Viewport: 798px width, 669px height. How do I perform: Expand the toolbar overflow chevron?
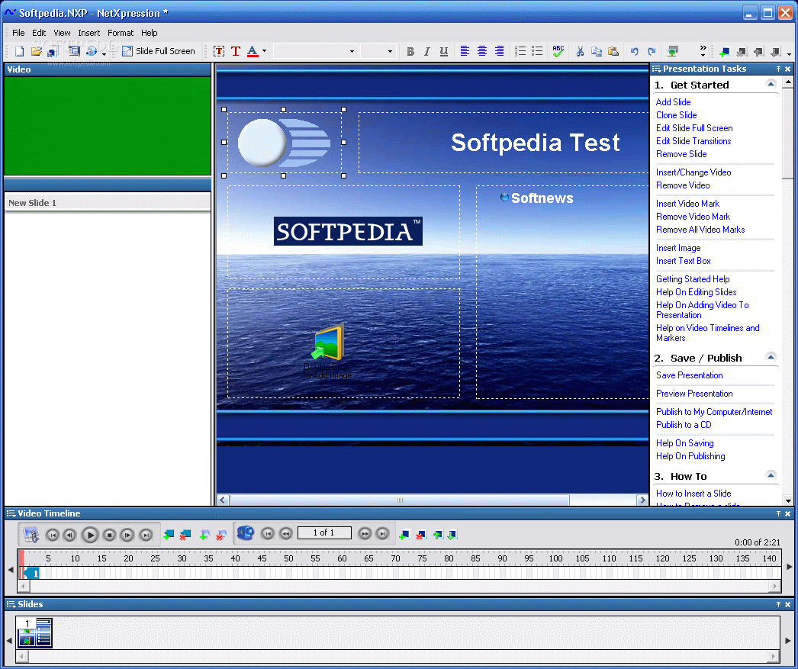703,51
